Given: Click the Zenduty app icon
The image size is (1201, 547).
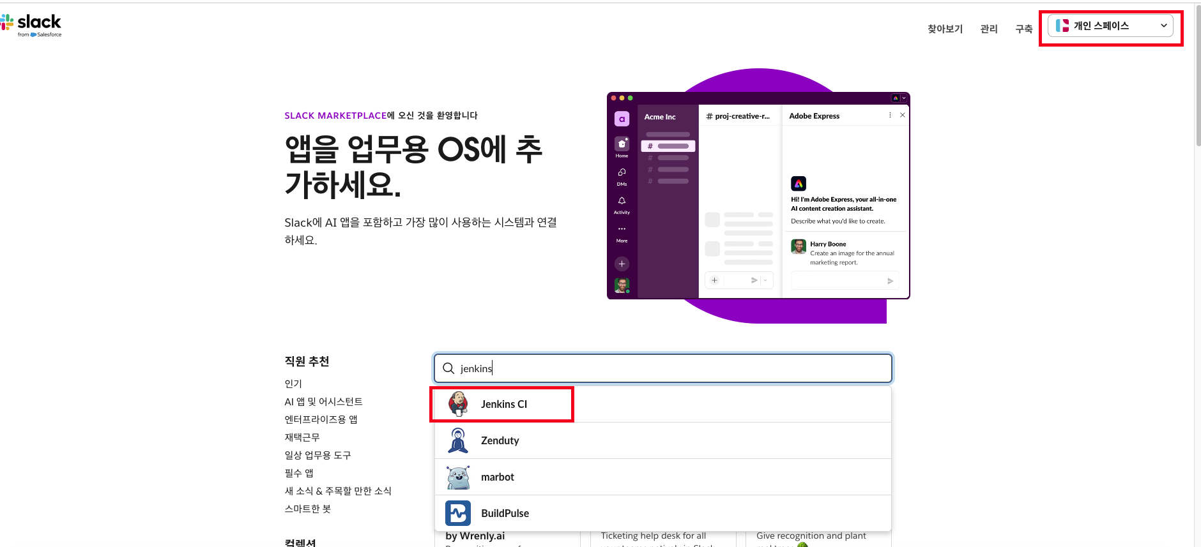Looking at the screenshot, I should click(x=458, y=440).
